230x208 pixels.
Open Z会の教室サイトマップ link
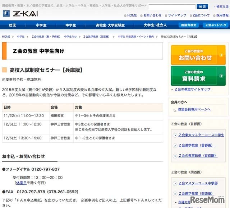click(x=193, y=89)
